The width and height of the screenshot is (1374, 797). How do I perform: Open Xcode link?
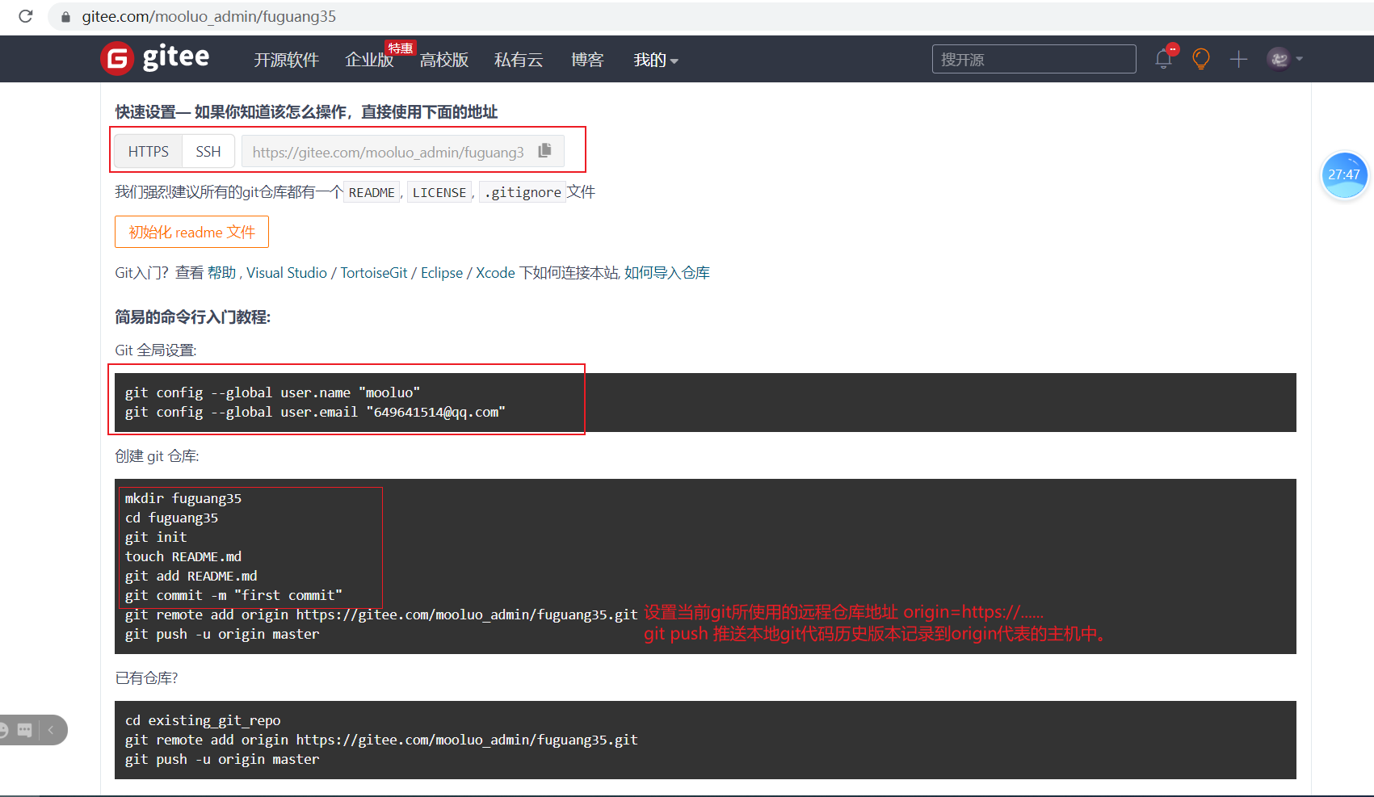(495, 273)
